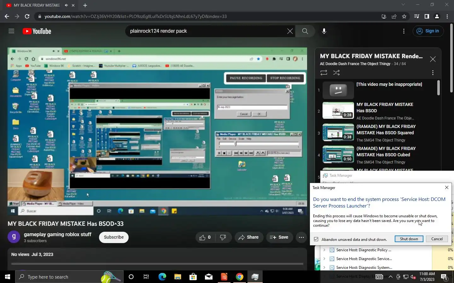The width and height of the screenshot is (454, 283).
Task: Click Shut down in Task Manager dialog
Action: (409, 239)
